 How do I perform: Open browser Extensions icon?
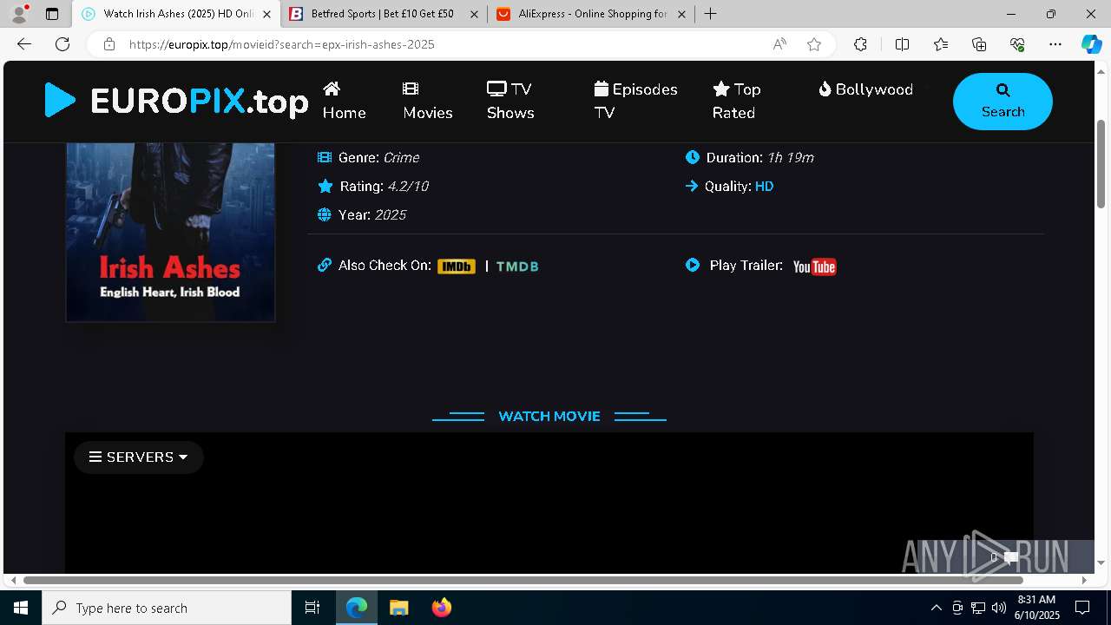[860, 44]
